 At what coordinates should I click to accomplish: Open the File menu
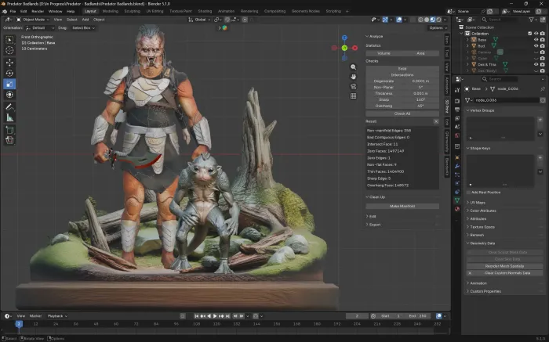tap(13, 11)
